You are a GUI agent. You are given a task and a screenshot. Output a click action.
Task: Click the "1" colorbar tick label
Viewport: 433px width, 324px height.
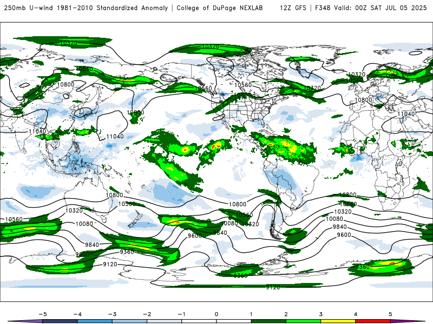point(251,314)
